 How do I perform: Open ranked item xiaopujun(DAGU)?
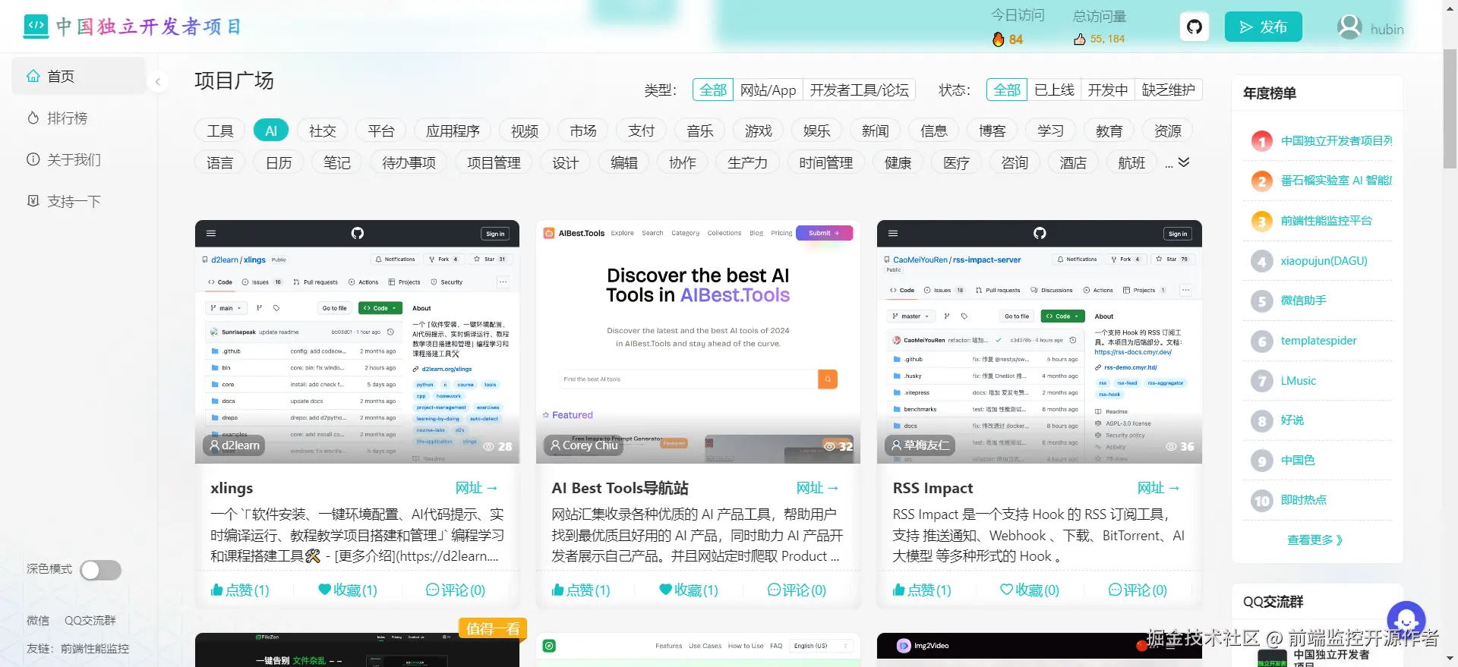tap(1324, 261)
